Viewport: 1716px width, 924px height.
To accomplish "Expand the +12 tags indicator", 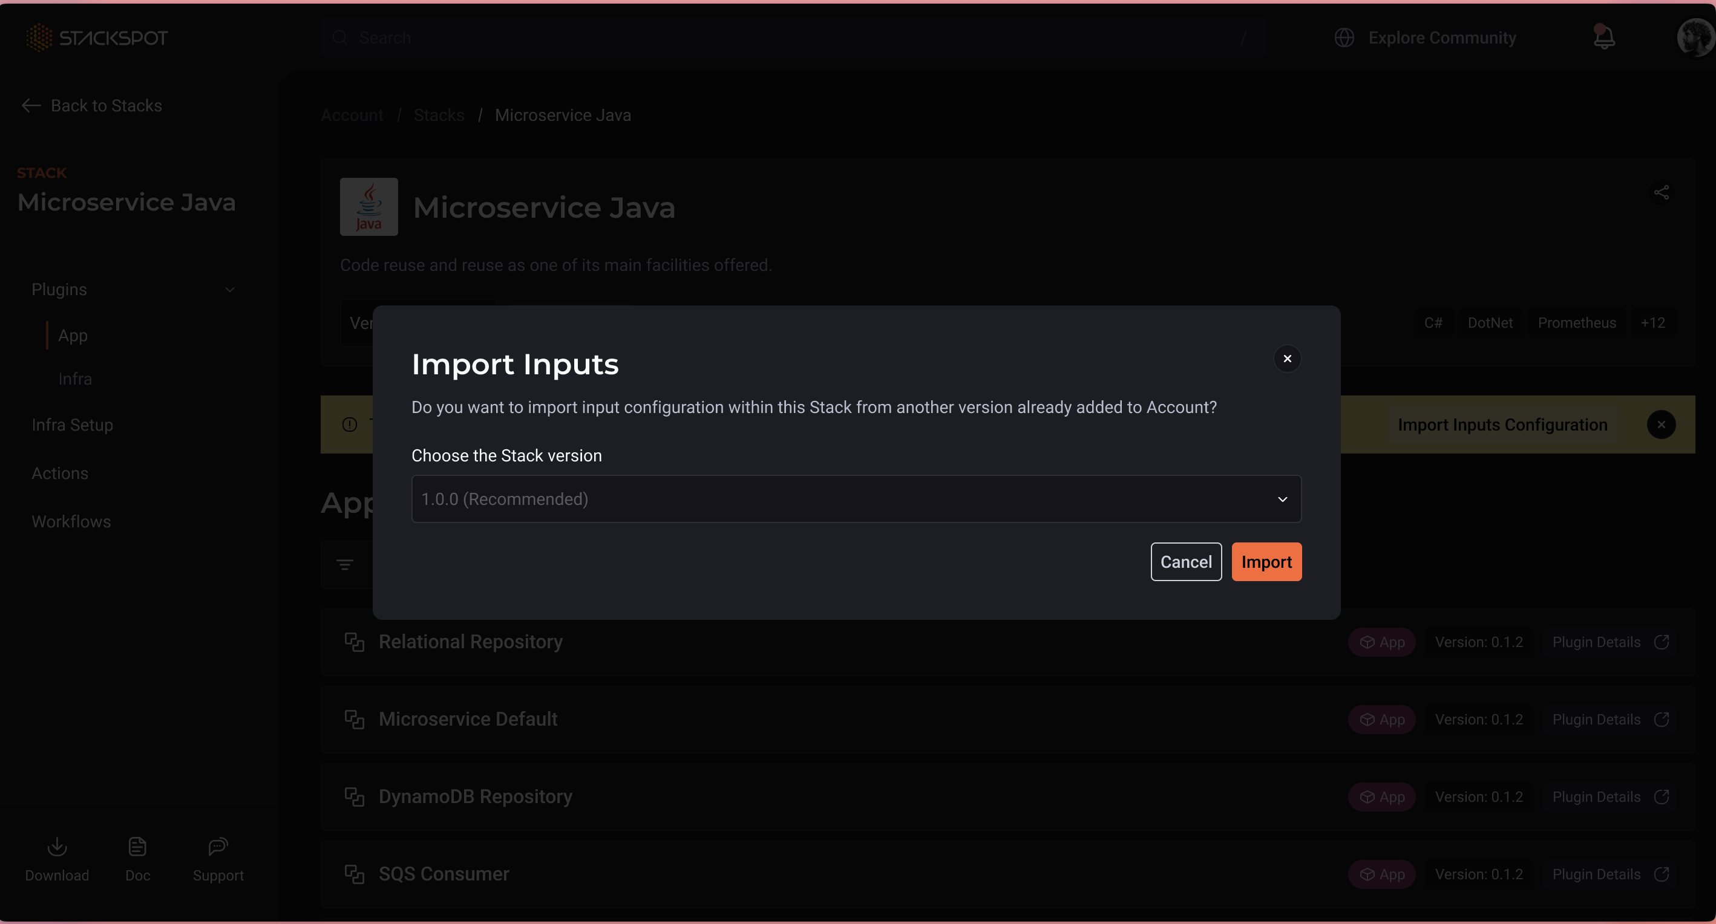I will click(x=1652, y=323).
